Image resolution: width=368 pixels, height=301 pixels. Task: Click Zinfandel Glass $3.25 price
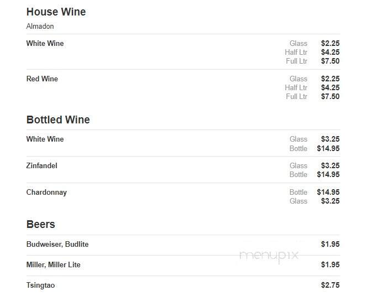tap(330, 165)
